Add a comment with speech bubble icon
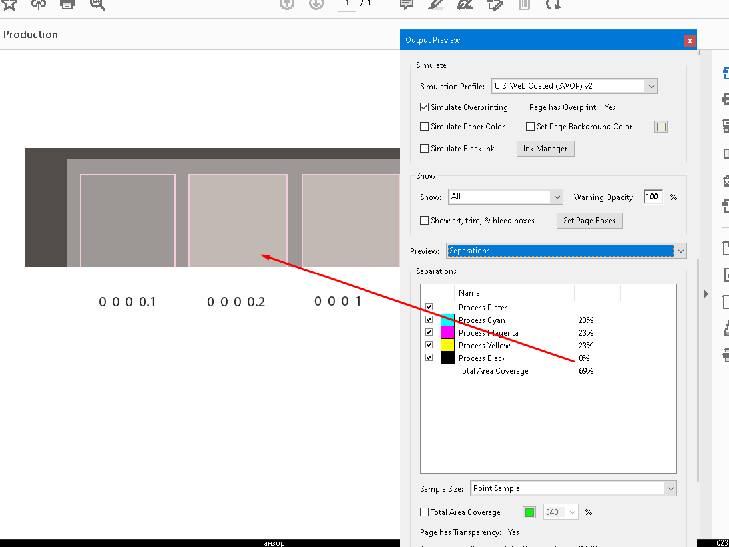 406,4
